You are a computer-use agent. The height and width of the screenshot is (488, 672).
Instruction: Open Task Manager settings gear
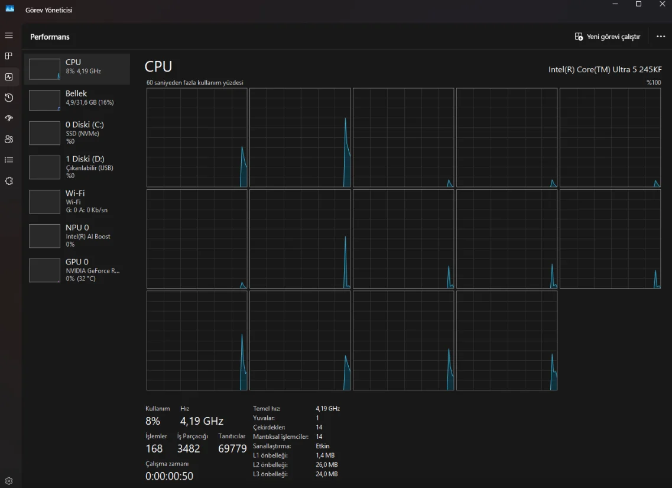(x=9, y=481)
